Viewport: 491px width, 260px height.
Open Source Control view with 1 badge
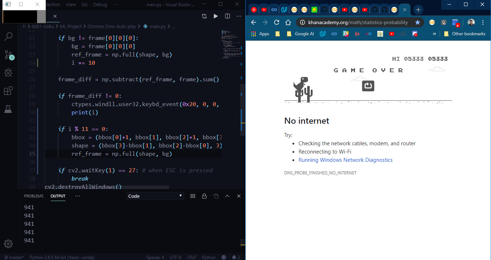pyautogui.click(x=8, y=55)
